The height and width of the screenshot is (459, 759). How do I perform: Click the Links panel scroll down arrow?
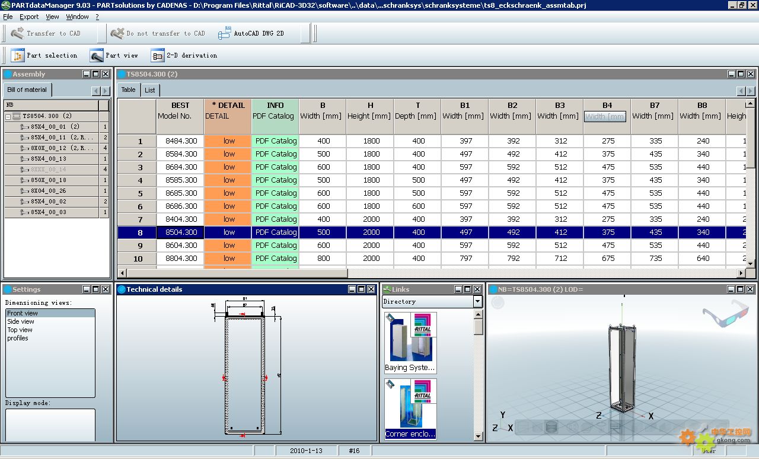point(479,437)
